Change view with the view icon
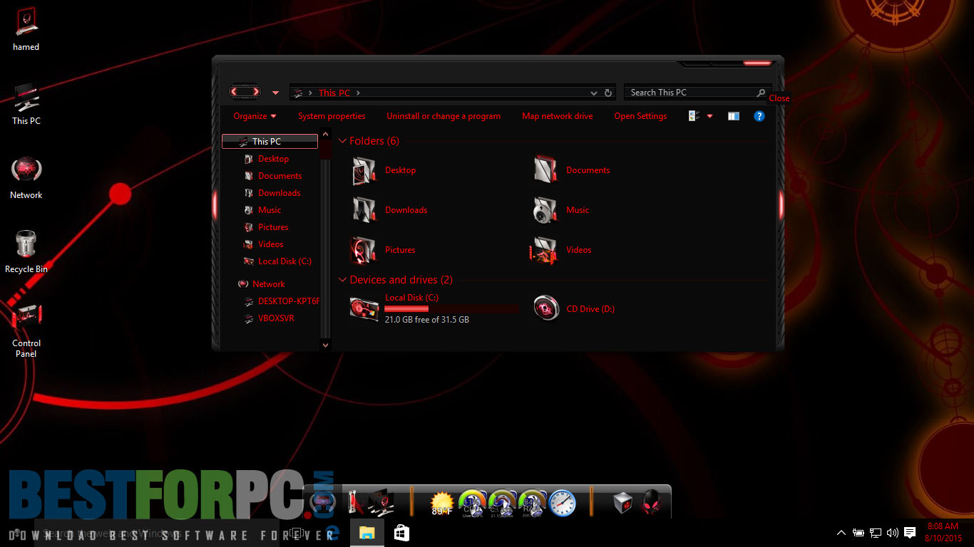Screen dimensions: 974x547 click(694, 116)
